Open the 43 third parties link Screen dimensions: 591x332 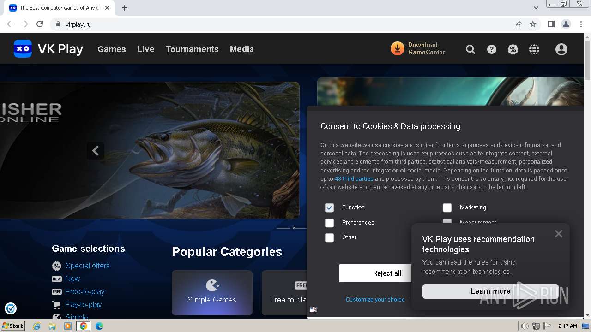354,179
